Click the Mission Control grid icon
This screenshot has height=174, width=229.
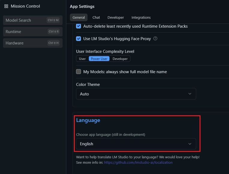tap(6, 6)
